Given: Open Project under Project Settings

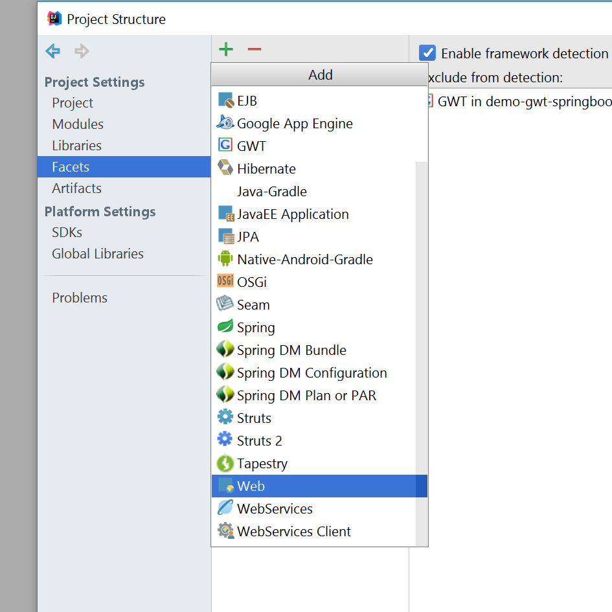Looking at the screenshot, I should point(124,103).
